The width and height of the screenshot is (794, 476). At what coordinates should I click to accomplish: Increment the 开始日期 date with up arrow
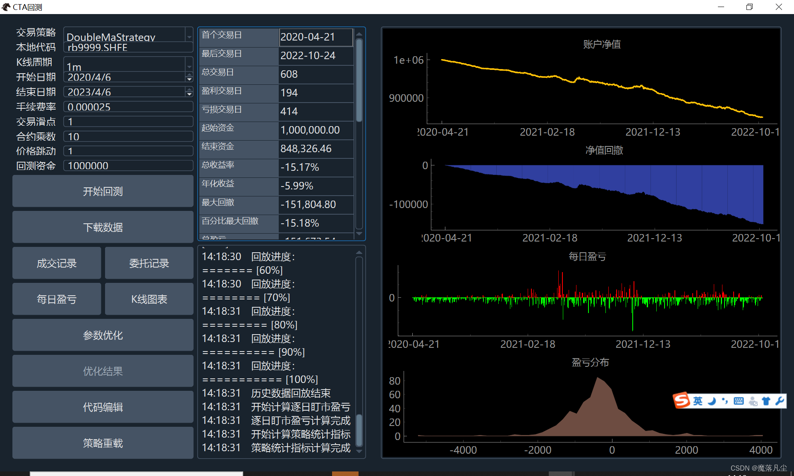[189, 74]
